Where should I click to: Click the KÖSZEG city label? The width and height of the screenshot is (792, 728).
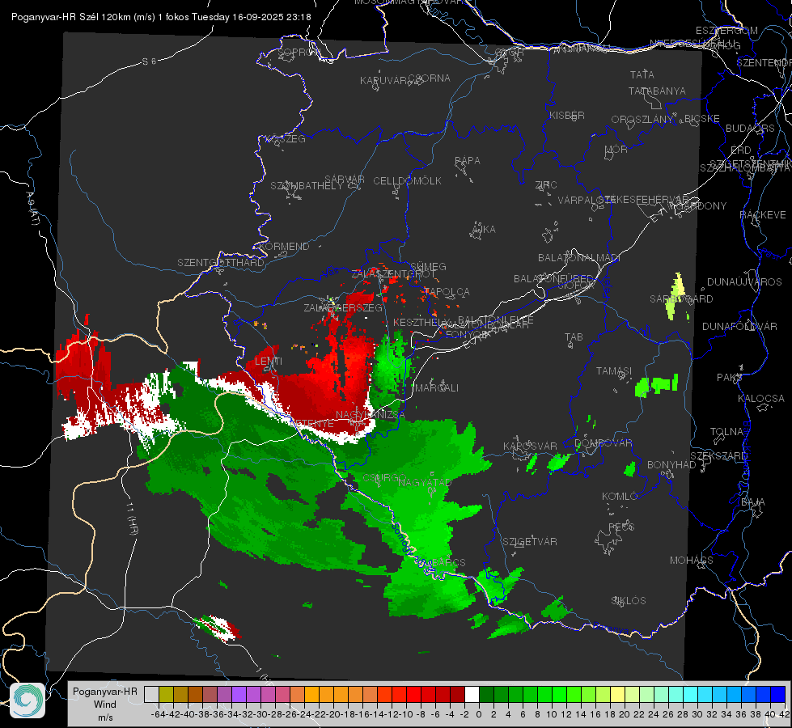[x=286, y=138]
